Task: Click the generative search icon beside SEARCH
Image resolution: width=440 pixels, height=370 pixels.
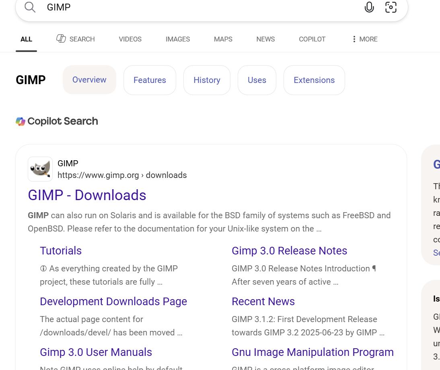Action: coord(61,38)
